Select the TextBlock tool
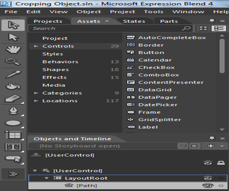 (13, 147)
